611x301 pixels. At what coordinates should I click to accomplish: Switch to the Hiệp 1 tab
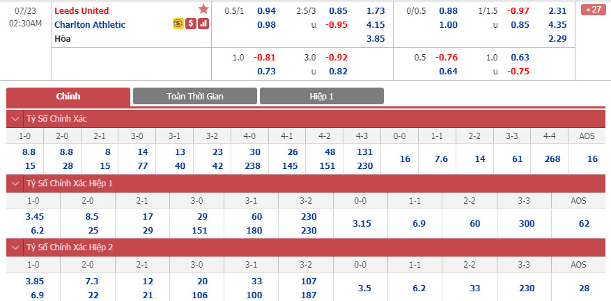pyautogui.click(x=321, y=96)
